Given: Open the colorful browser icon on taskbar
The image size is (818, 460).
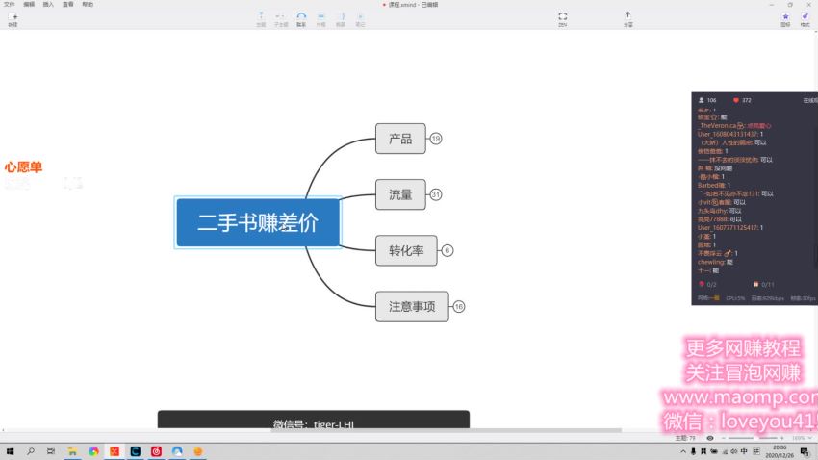Looking at the screenshot, I should (x=93, y=451).
